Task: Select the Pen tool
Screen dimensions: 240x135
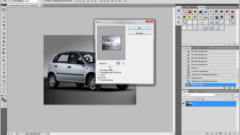Action: (4, 65)
